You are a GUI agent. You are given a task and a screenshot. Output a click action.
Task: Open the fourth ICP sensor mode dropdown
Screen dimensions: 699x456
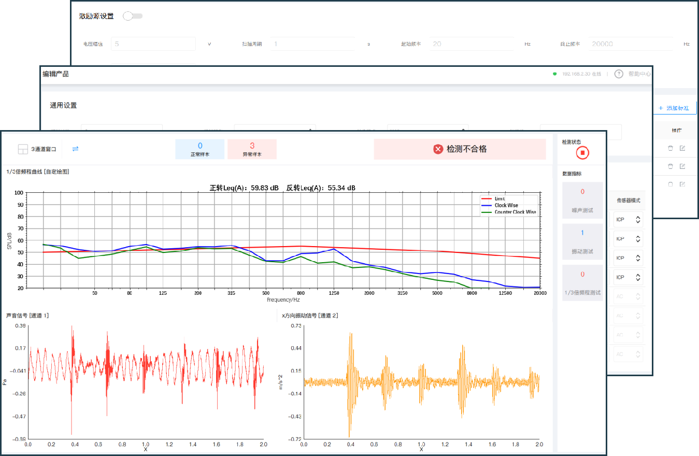tap(629, 277)
